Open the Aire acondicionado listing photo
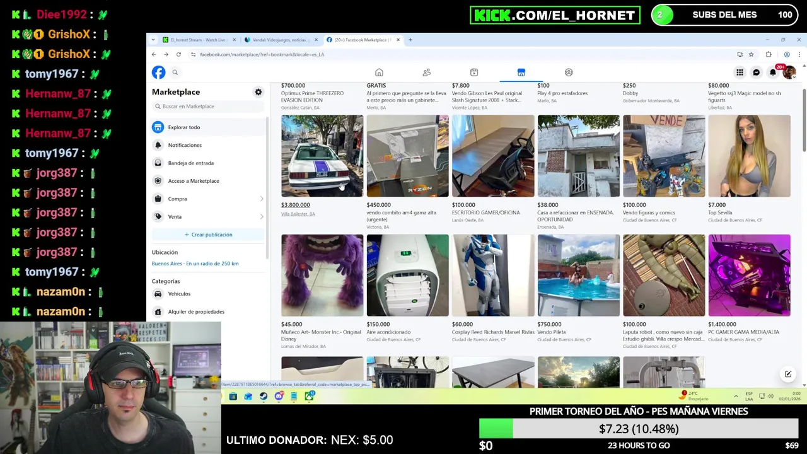 coord(407,276)
